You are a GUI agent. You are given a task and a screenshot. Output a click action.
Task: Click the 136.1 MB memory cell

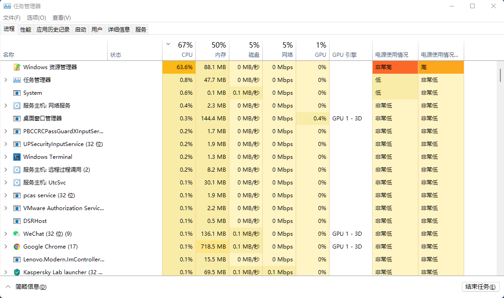(x=212, y=234)
